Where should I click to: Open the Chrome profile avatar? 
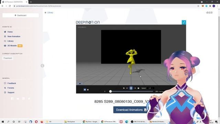[214, 6]
